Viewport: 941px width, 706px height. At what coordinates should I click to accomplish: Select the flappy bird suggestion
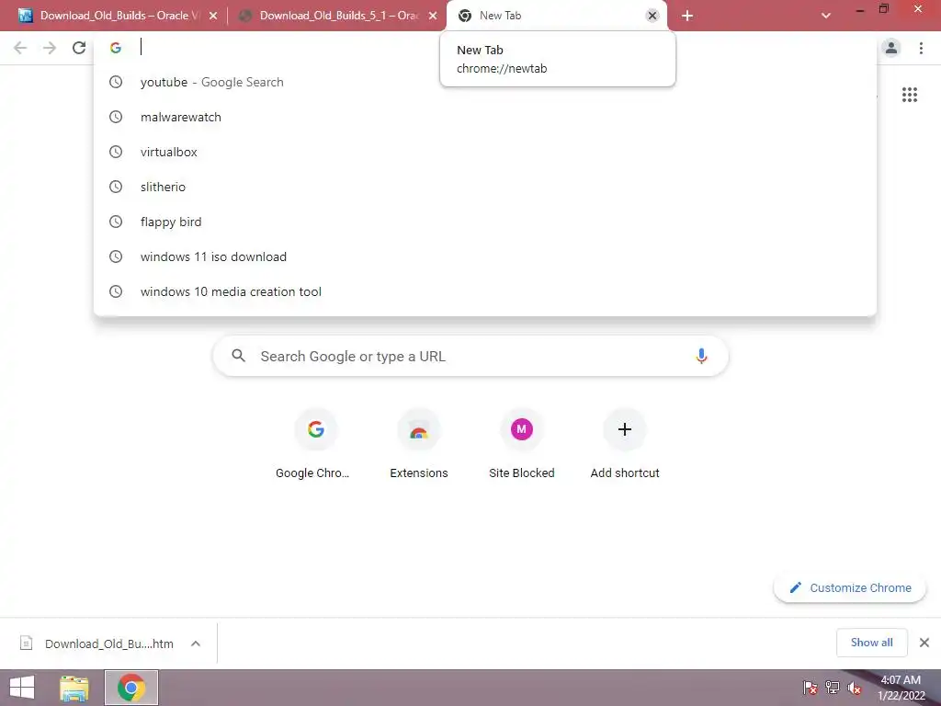[485, 222]
